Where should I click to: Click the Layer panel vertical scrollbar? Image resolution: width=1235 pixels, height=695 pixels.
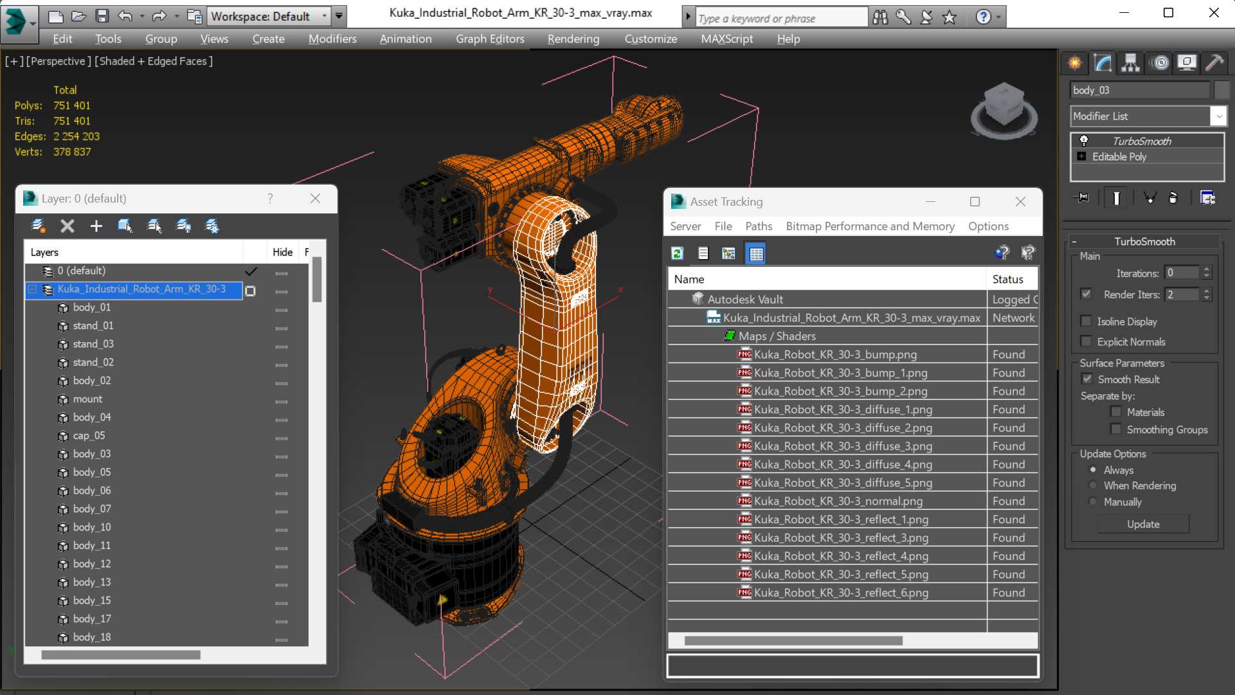point(317,280)
